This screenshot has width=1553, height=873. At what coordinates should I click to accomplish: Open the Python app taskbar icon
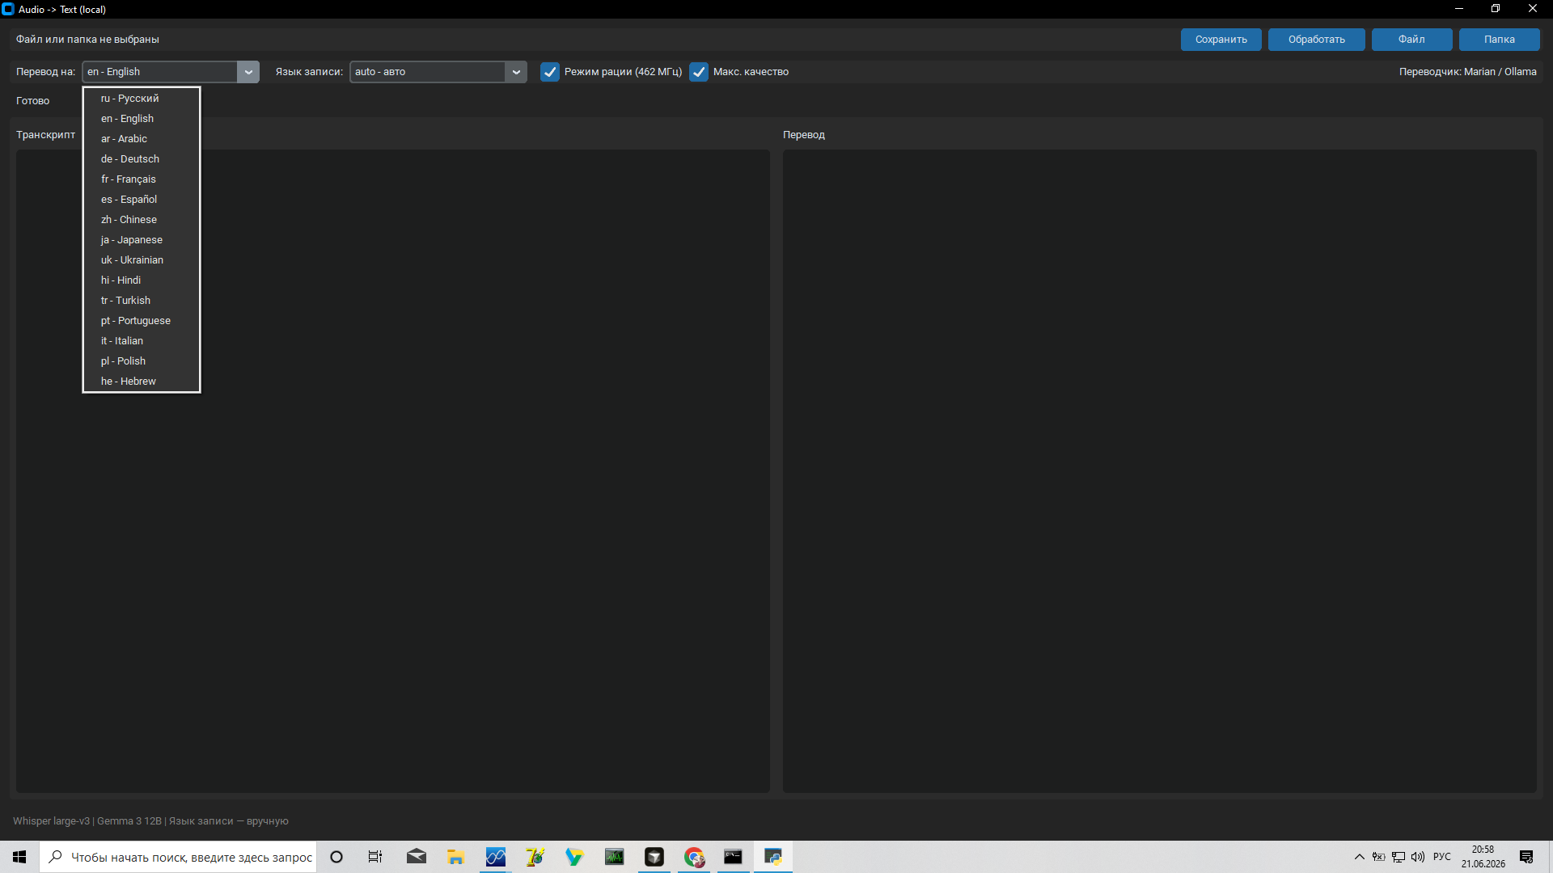pos(773,857)
